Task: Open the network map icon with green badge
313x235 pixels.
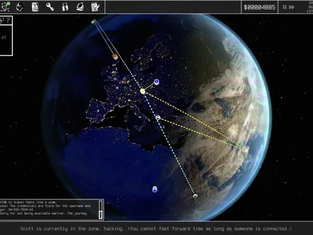Action: (5, 7)
